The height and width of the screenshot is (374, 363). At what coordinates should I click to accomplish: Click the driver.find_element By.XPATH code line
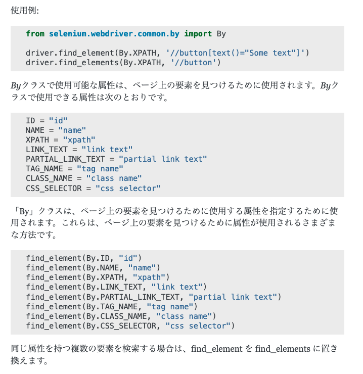(x=167, y=53)
